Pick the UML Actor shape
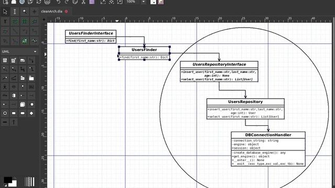Viewport: 335px width, 188px height. tap(5, 87)
